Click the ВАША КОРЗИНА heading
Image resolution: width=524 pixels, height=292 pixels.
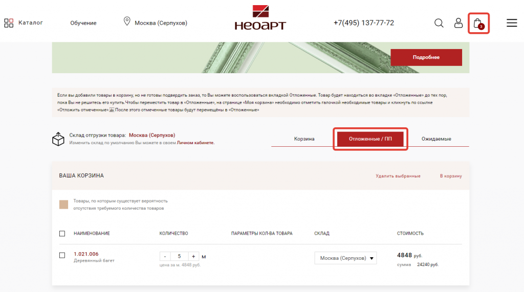coord(81,175)
